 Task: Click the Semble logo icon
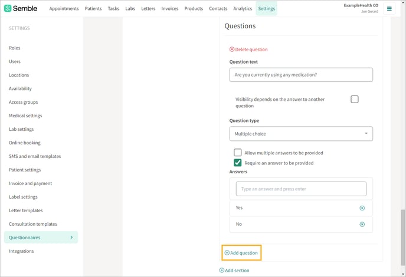point(8,8)
